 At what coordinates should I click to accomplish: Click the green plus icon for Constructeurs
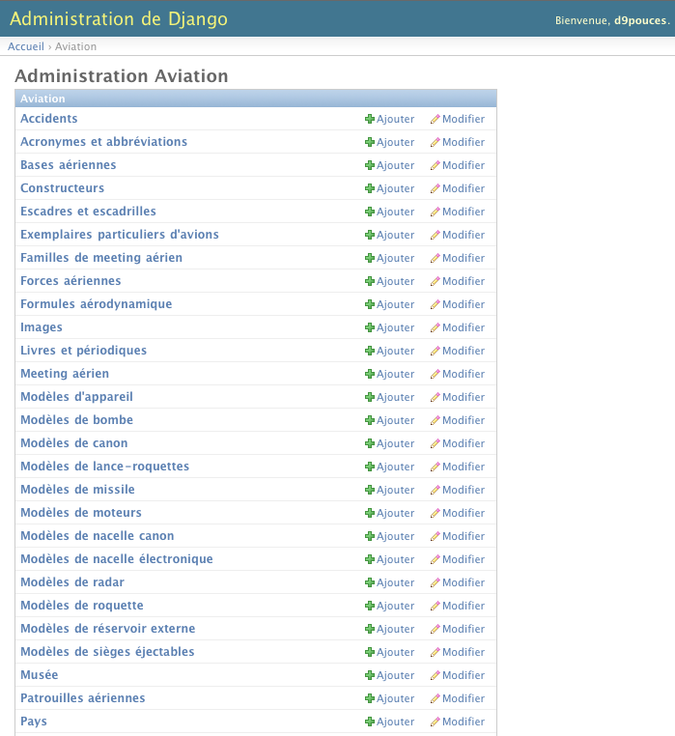tap(370, 188)
